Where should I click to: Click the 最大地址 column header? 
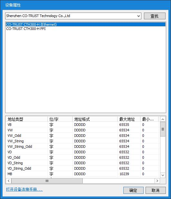[x=129, y=119]
